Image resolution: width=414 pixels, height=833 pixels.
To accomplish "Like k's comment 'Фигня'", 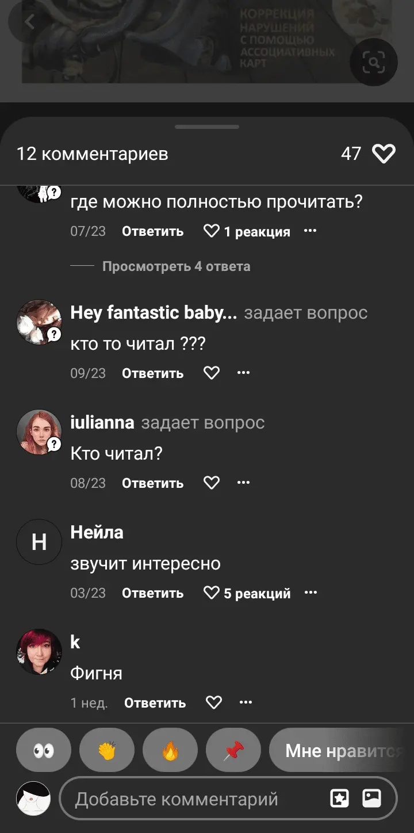I will tap(214, 702).
